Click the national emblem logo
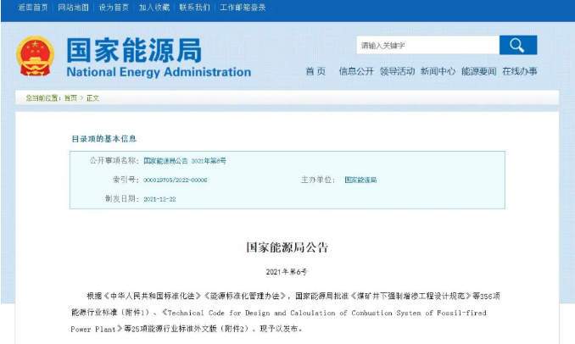This screenshot has width=575, height=344. pyautogui.click(x=35, y=55)
